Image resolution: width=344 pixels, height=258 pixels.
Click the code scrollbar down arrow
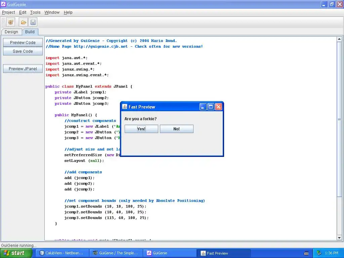pyautogui.click(x=339, y=238)
